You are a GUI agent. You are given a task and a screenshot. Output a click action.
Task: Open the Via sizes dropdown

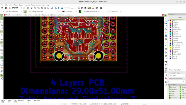(44, 12)
